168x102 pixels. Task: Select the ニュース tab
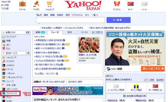click(x=55, y=32)
